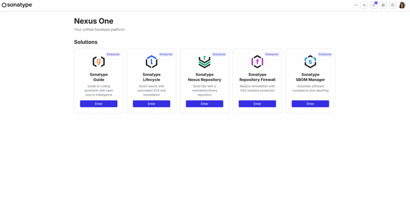This screenshot has width=410, height=208.
Task: Click the 'Solutions' section heading
Action: pyautogui.click(x=86, y=42)
